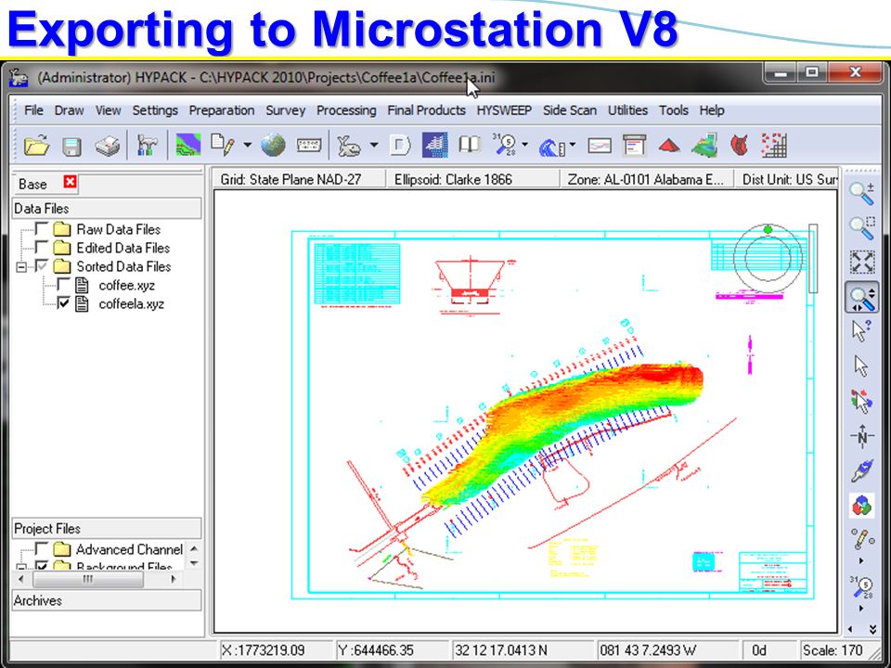Screen dimensions: 891x668
Task: Click the sounding magnifier icon in top toolbar
Action: pyautogui.click(x=504, y=145)
